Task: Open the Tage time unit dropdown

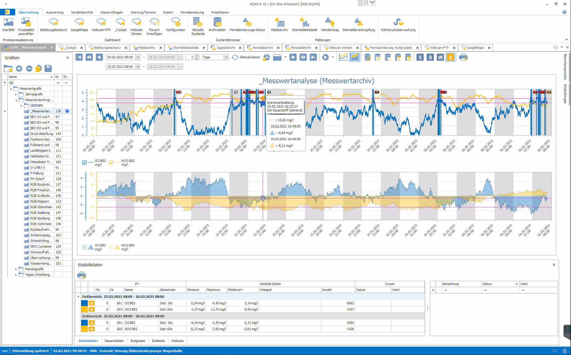Action: [x=226, y=57]
